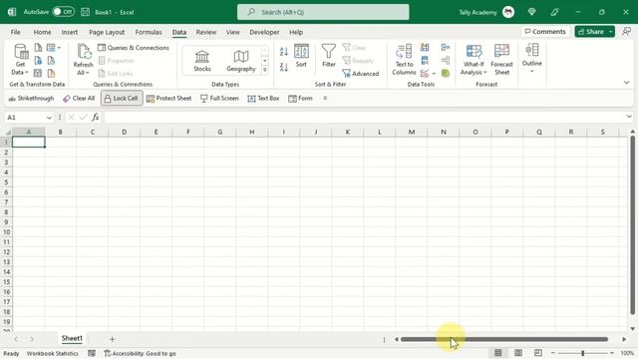Switch to Page Layout view
The height and width of the screenshot is (359, 638).
518,353
